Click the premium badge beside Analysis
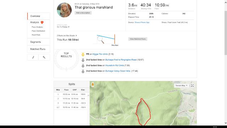 [42, 22]
